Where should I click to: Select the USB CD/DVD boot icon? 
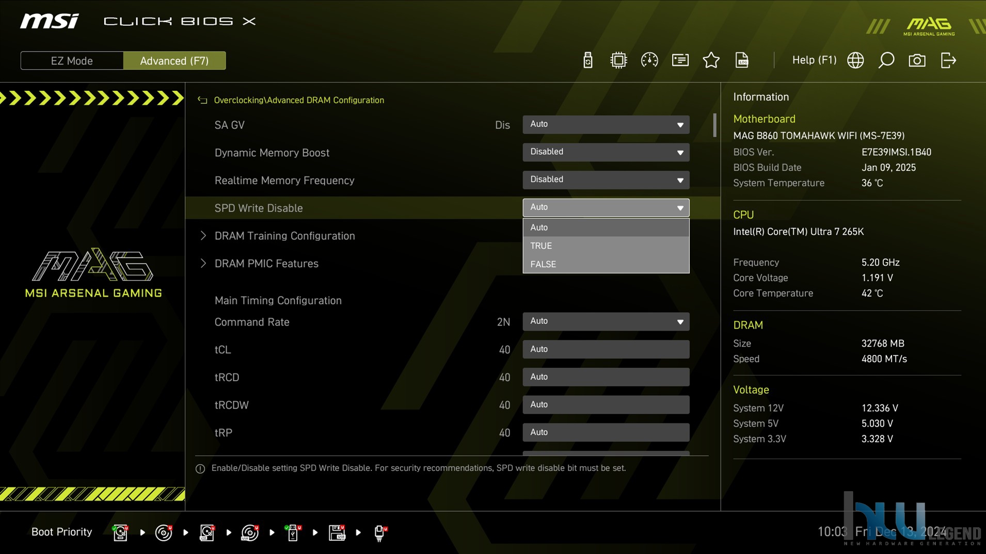(x=250, y=532)
